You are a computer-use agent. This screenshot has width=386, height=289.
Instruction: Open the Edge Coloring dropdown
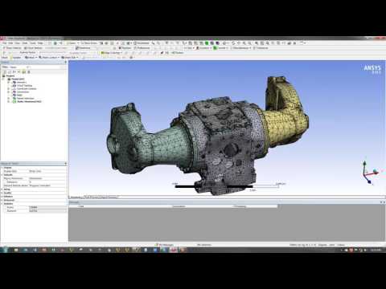[111, 53]
